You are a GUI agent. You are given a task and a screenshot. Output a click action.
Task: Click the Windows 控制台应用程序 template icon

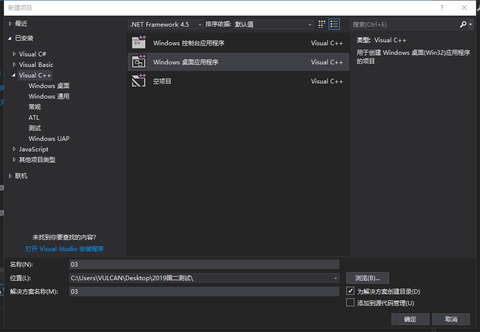(x=139, y=43)
